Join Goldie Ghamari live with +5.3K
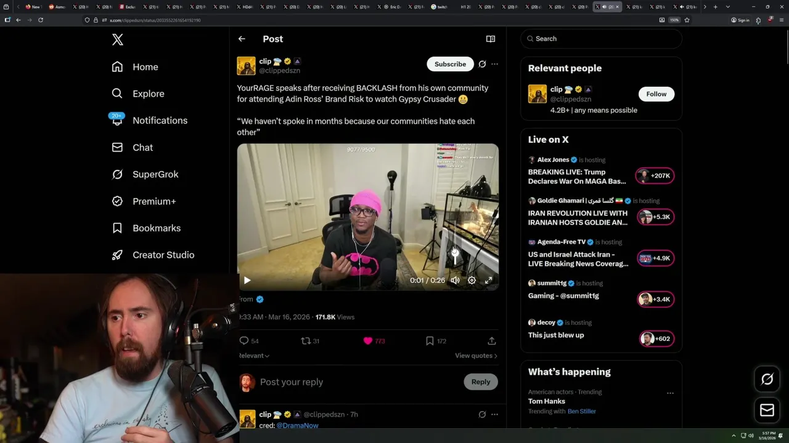Image resolution: width=789 pixels, height=443 pixels. (655, 217)
